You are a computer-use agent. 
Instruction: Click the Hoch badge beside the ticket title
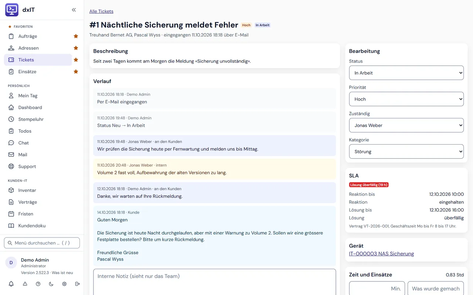point(246,25)
